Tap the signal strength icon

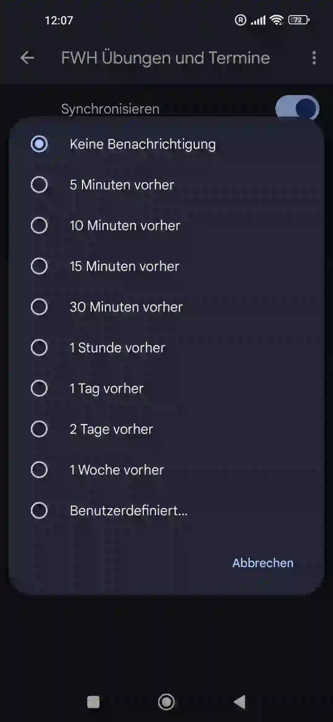click(258, 20)
